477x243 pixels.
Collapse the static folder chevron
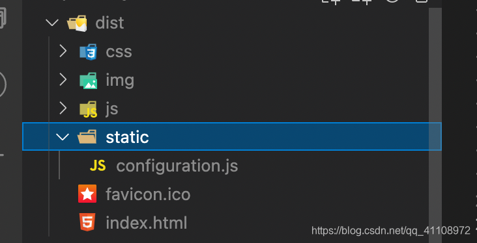click(63, 137)
